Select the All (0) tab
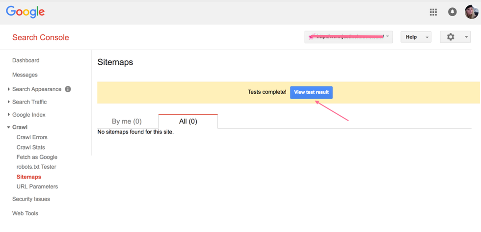Viewport: 481px width, 232px height. point(188,121)
